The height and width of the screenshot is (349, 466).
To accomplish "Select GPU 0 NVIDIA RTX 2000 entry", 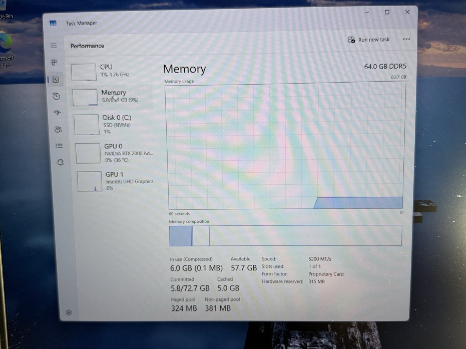I will point(114,153).
